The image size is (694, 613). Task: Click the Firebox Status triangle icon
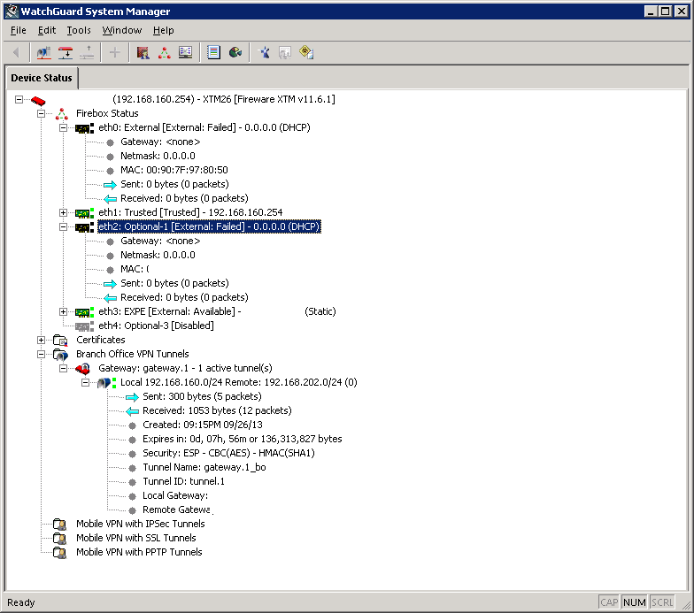tap(62, 114)
